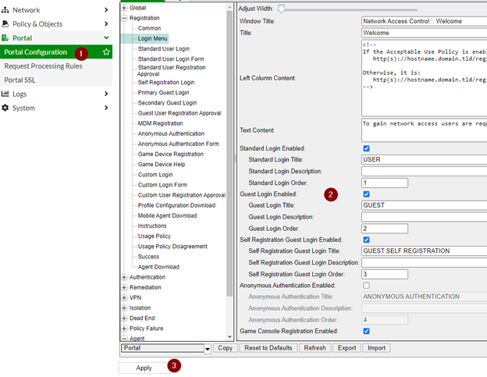This screenshot has height=377, width=487.
Task: Select MDM Registration tree item
Action: coord(160,123)
